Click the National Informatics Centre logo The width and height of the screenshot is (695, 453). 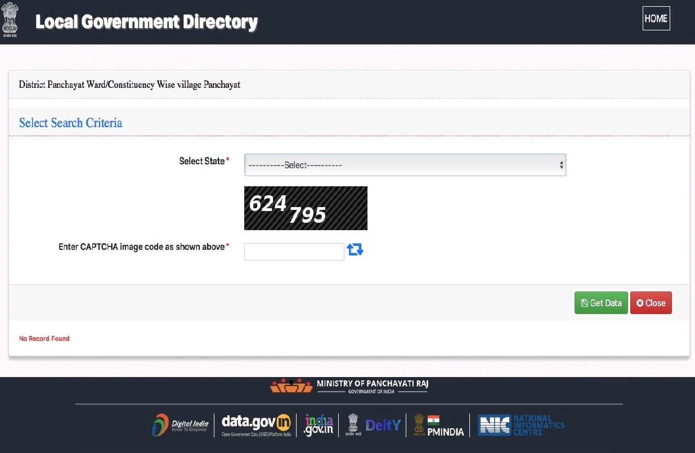521,425
